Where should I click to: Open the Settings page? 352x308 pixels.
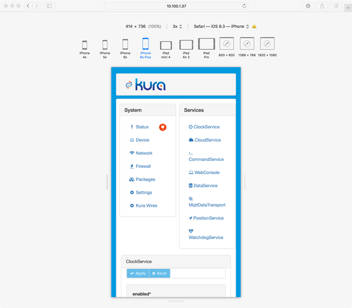[x=141, y=192]
